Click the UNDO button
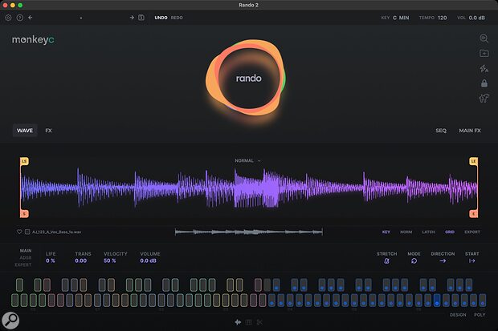The width and height of the screenshot is (498, 331). pyautogui.click(x=161, y=18)
